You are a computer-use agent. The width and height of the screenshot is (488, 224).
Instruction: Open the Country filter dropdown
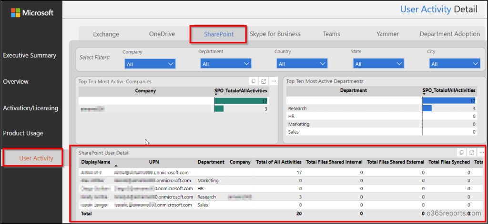pos(302,64)
